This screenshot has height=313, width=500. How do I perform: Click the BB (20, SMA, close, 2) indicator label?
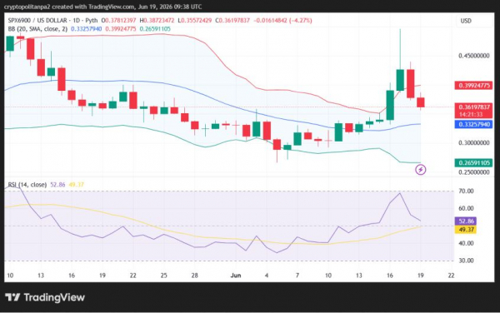tap(37, 29)
